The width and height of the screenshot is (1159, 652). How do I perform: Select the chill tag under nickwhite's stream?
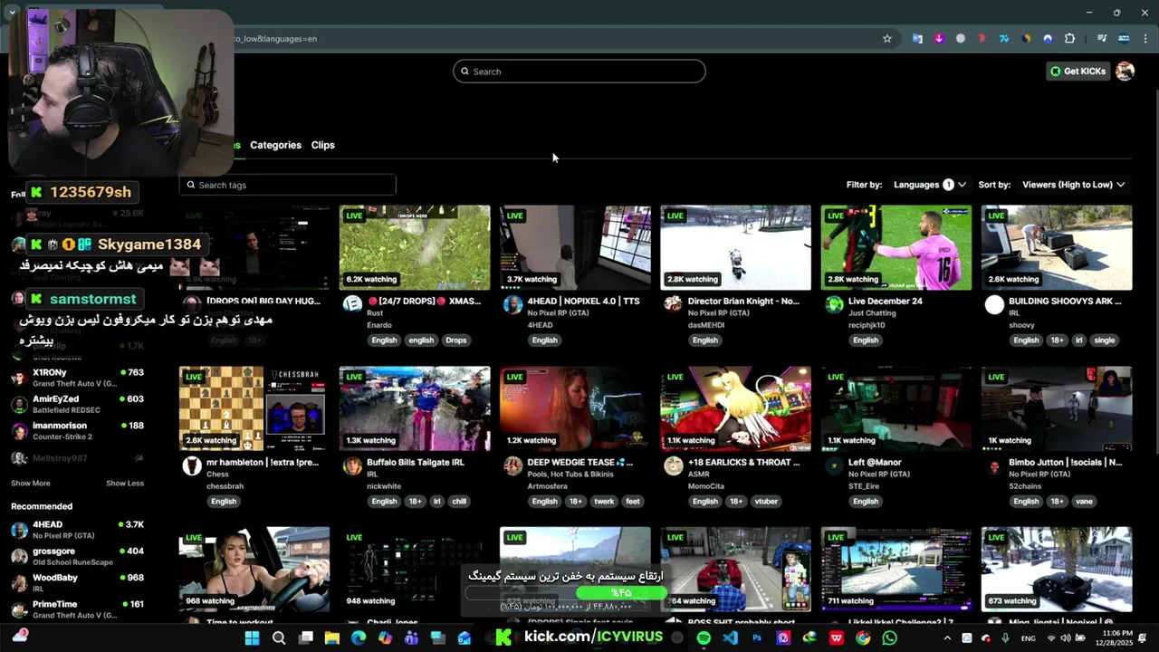459,502
